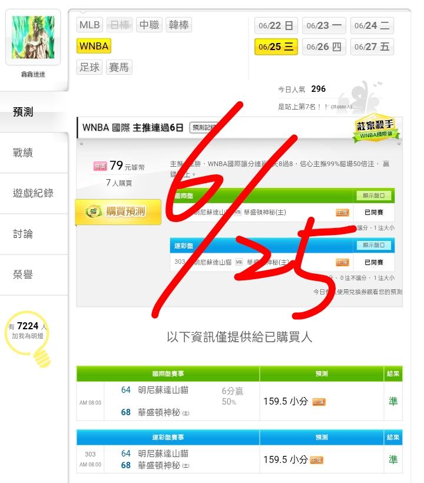Click the 主推 tag in 運彩盤 row
The height and width of the screenshot is (483, 424).
pyautogui.click(x=342, y=263)
